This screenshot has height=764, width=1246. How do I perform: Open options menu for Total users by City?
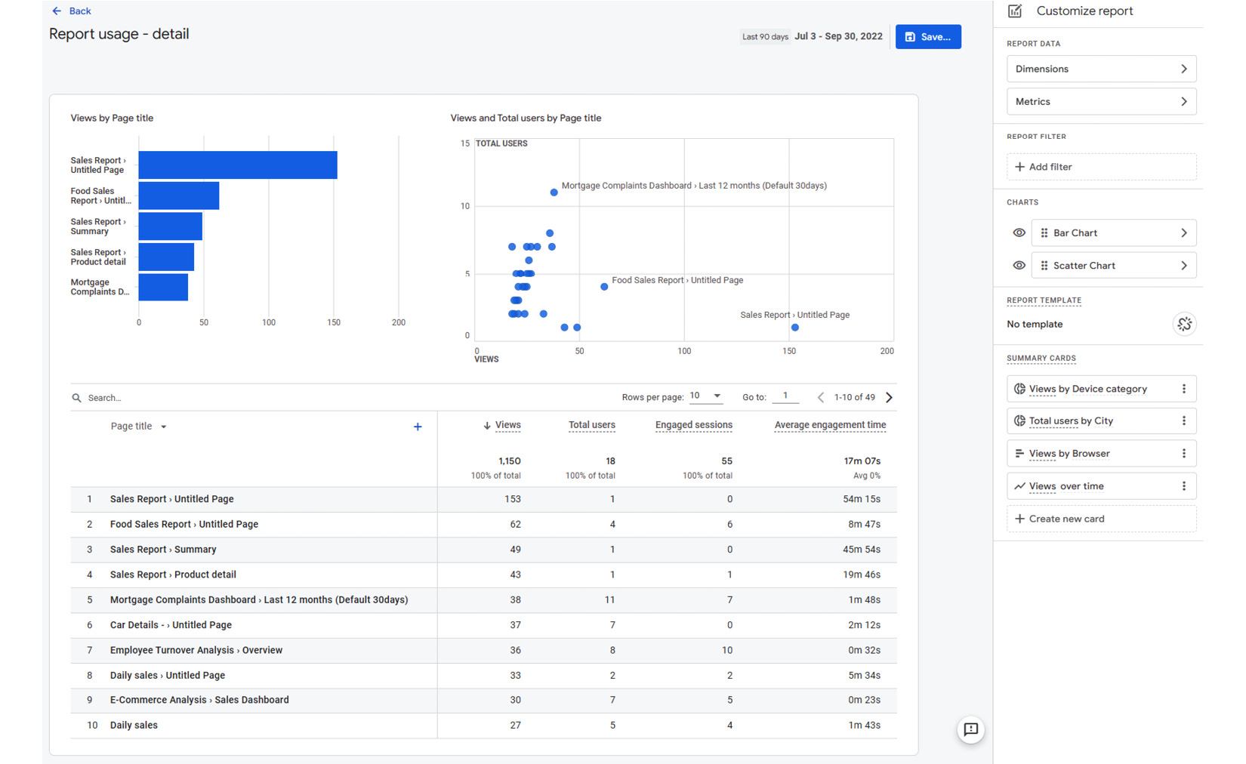click(x=1183, y=421)
